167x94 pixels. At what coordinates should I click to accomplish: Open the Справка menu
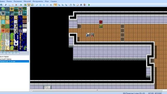tap(53, 1)
